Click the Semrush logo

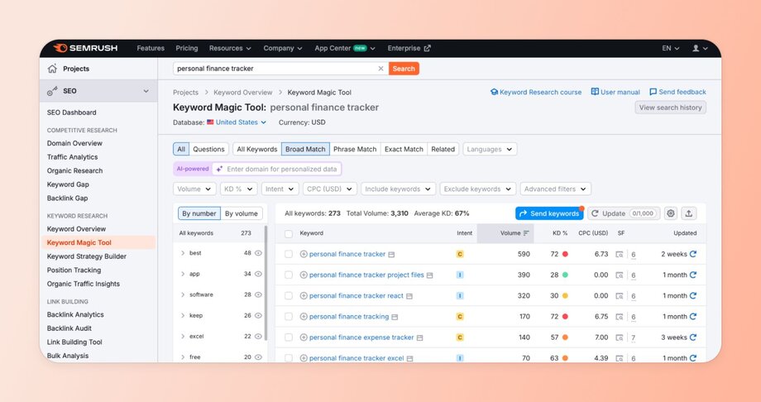[x=85, y=48]
